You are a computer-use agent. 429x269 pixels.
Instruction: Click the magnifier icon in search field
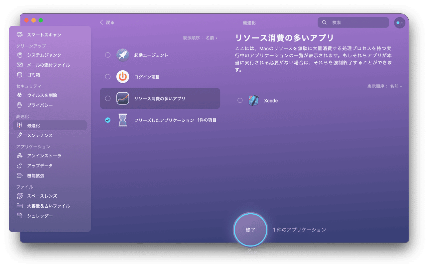tap(324, 23)
